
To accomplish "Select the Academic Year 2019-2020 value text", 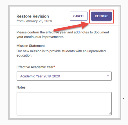I will [40, 76].
